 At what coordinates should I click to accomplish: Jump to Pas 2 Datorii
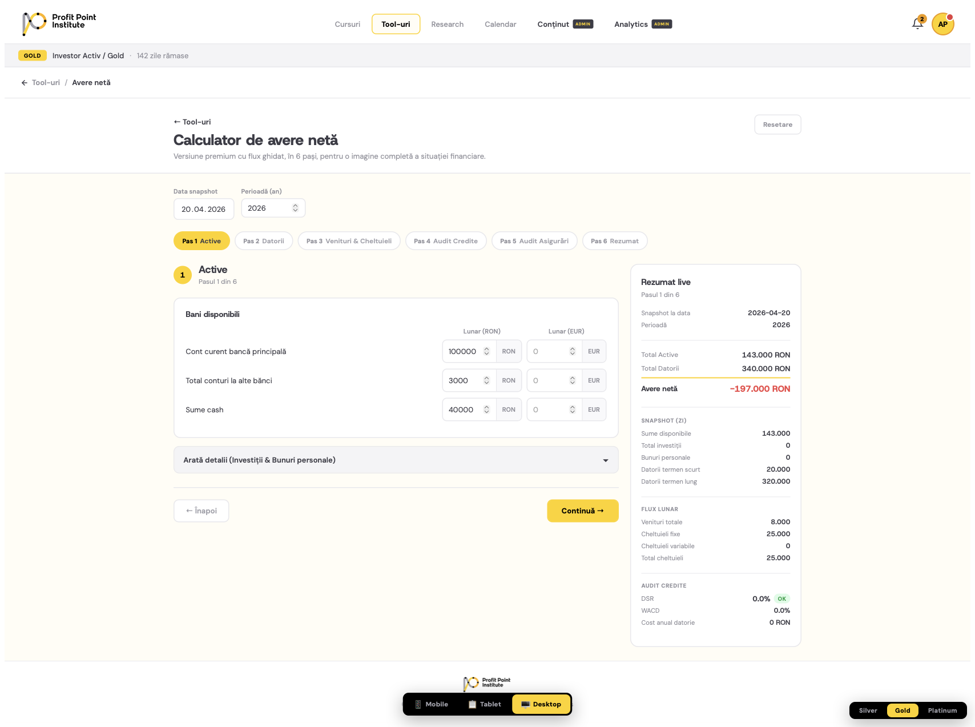pos(264,241)
